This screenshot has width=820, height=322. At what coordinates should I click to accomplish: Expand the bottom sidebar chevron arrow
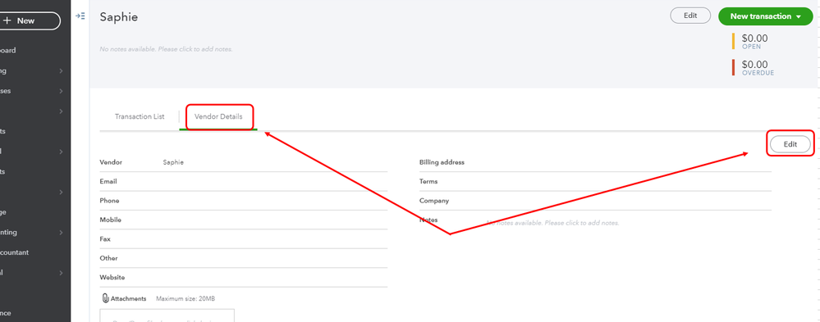(x=62, y=272)
